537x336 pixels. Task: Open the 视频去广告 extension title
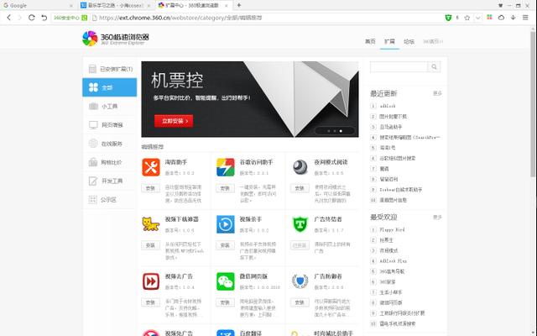click(179, 276)
